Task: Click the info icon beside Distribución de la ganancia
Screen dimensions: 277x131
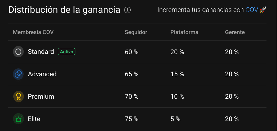Action: [127, 10]
